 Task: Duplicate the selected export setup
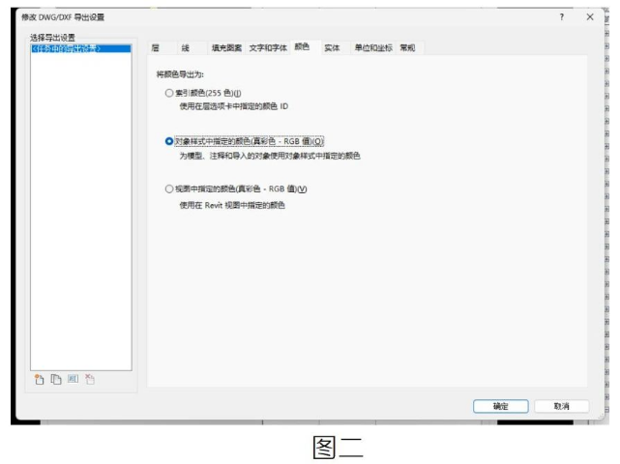[x=56, y=380]
